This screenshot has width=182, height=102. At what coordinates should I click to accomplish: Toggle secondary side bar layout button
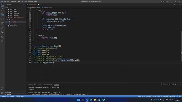pyautogui.click(x=166, y=1)
